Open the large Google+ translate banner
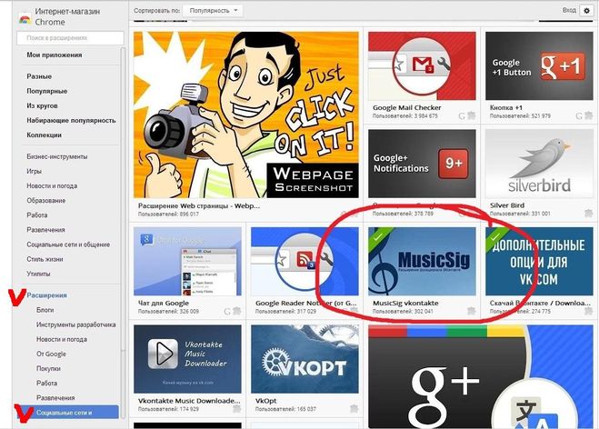The height and width of the screenshot is (429, 599). (481, 376)
